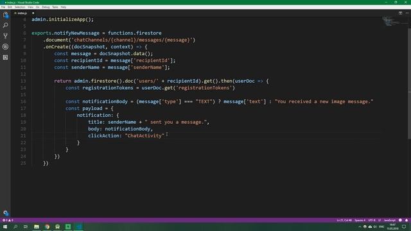Open the Explorer view in activity bar
The image size is (411, 231).
tap(6, 15)
